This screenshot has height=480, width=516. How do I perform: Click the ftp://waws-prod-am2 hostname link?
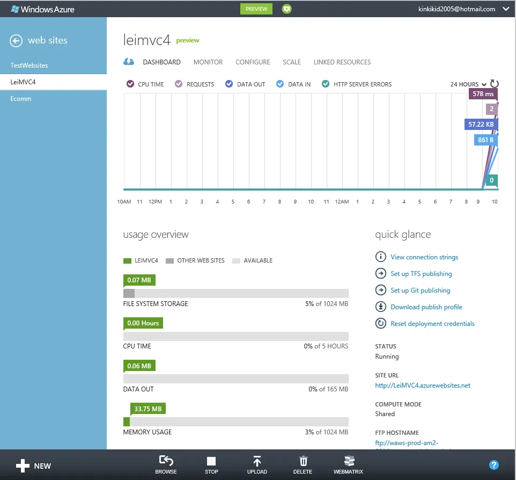click(407, 443)
